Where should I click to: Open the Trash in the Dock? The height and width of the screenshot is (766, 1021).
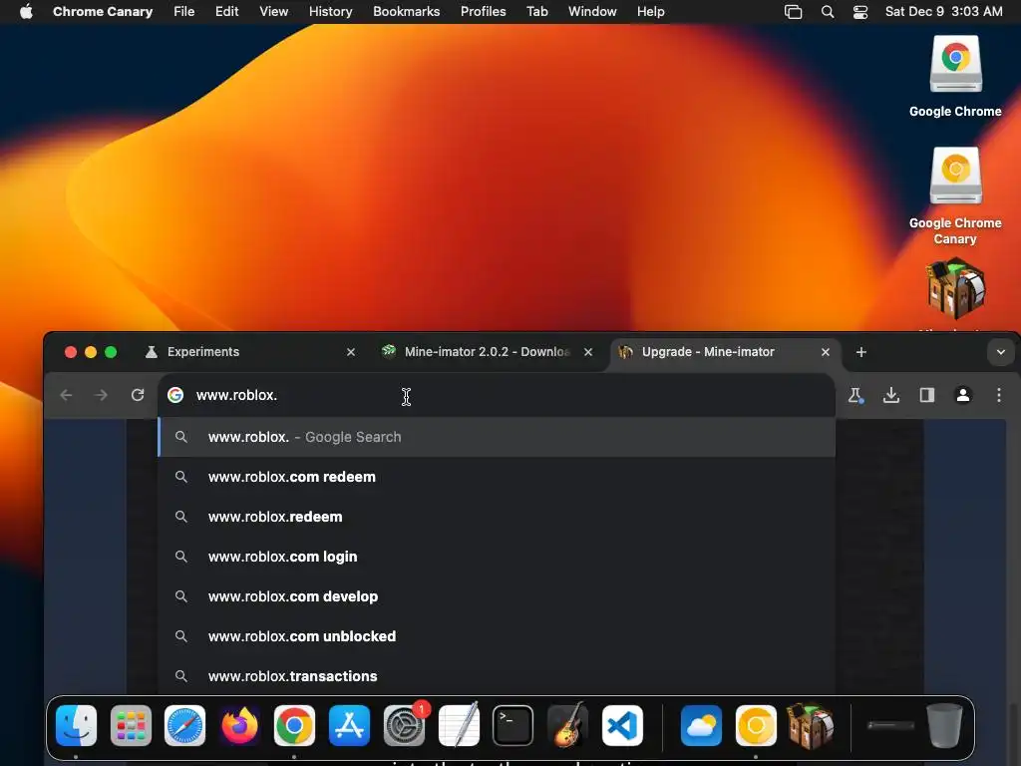pos(944,725)
